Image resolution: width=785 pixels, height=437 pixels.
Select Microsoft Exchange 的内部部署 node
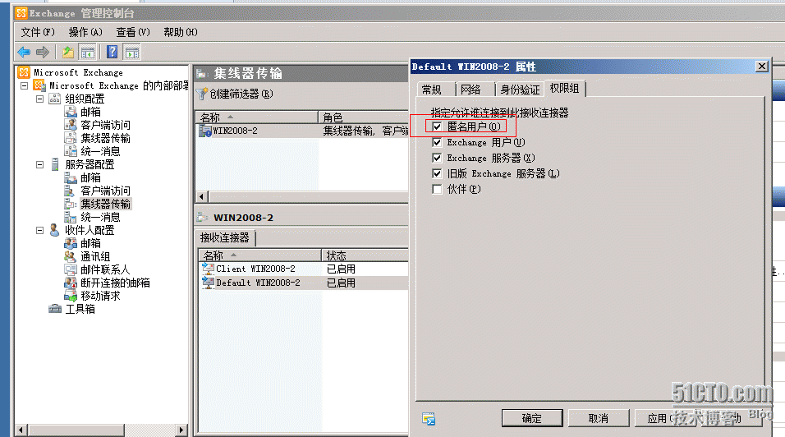pyautogui.click(x=118, y=85)
